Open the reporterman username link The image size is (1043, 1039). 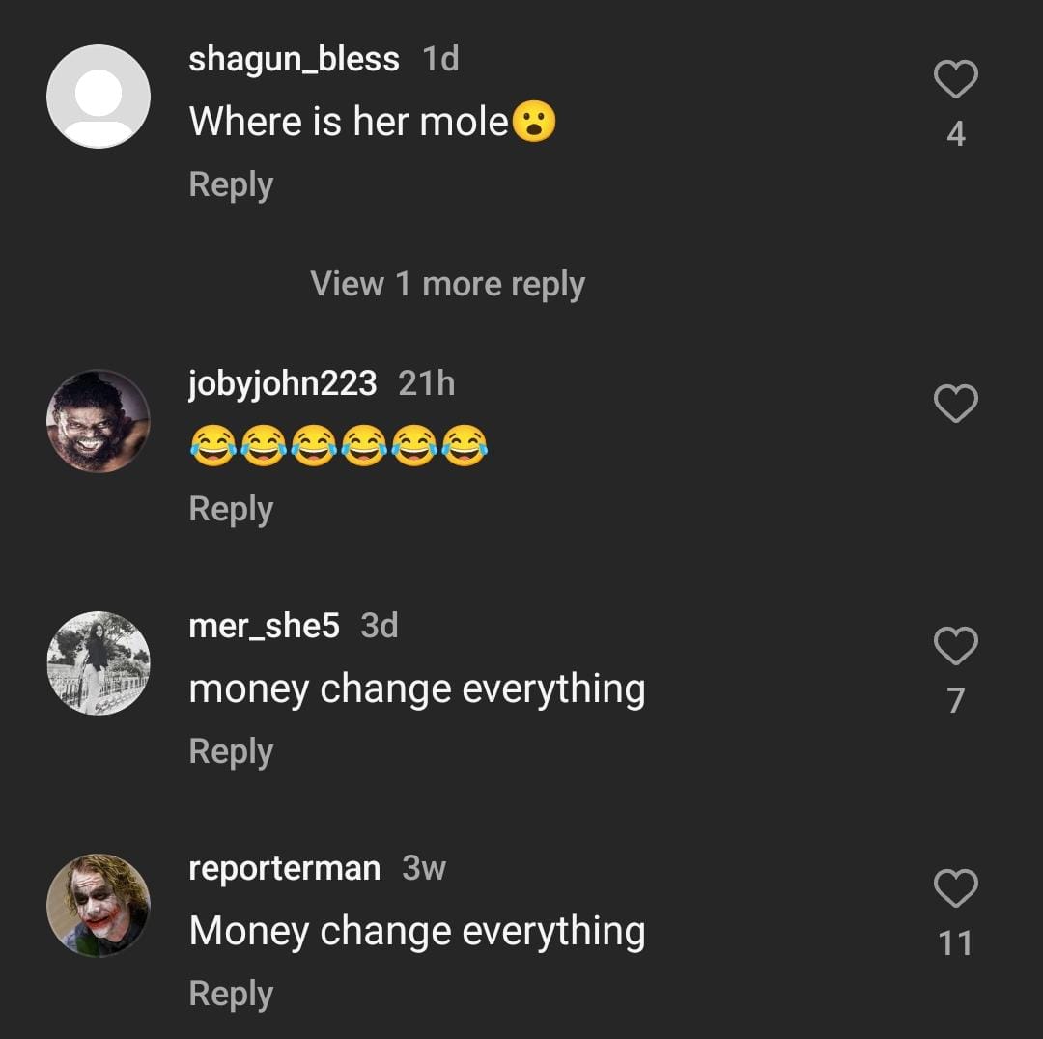pyautogui.click(x=284, y=868)
